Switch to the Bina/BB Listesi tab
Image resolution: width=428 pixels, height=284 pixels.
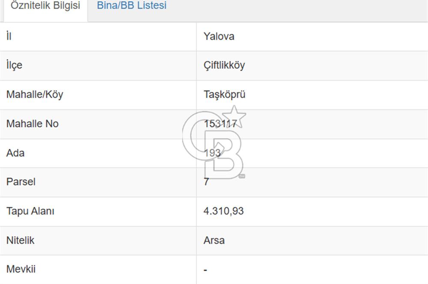point(132,6)
